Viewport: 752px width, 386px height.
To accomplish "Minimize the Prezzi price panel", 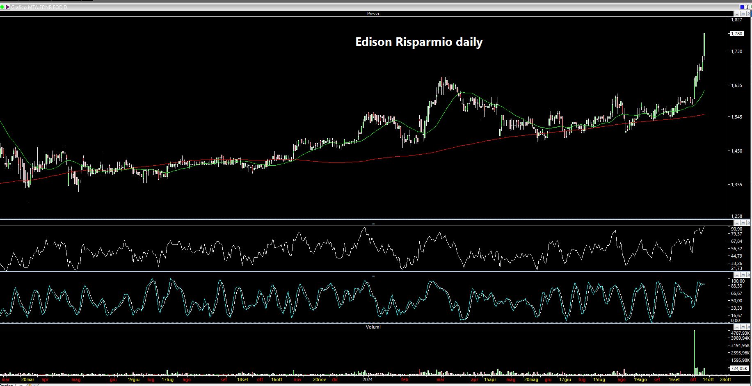I will [737, 14].
